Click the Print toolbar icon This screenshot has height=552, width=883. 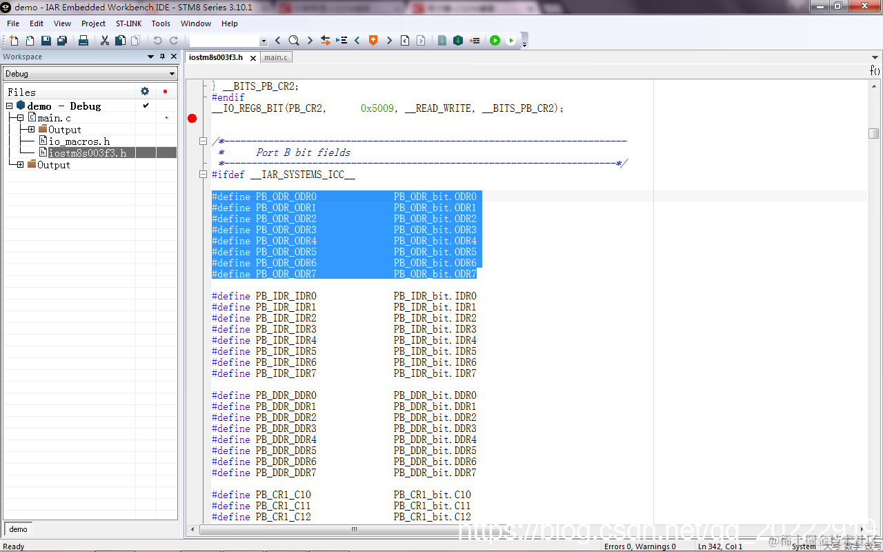click(x=83, y=41)
